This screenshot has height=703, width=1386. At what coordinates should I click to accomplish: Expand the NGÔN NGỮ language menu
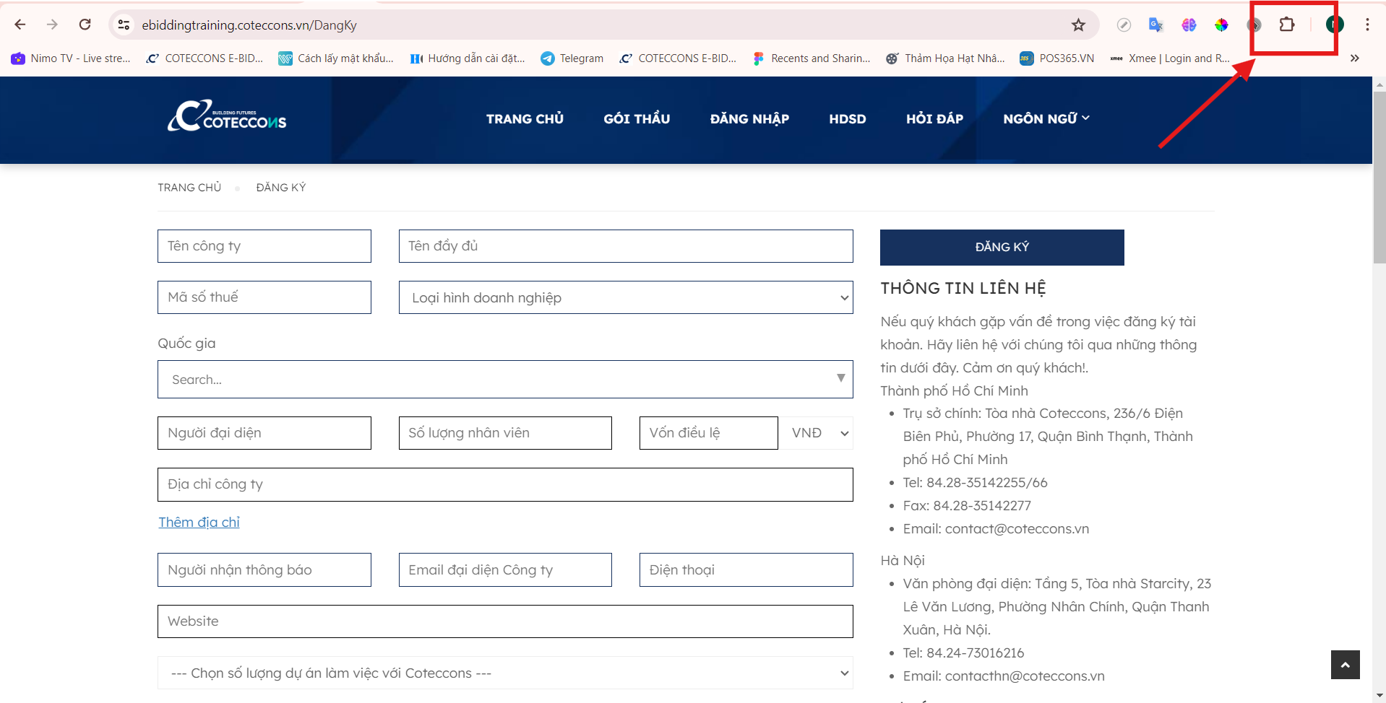pos(1046,118)
